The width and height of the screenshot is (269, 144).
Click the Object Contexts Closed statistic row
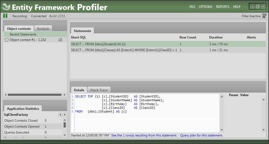click(x=33, y=121)
